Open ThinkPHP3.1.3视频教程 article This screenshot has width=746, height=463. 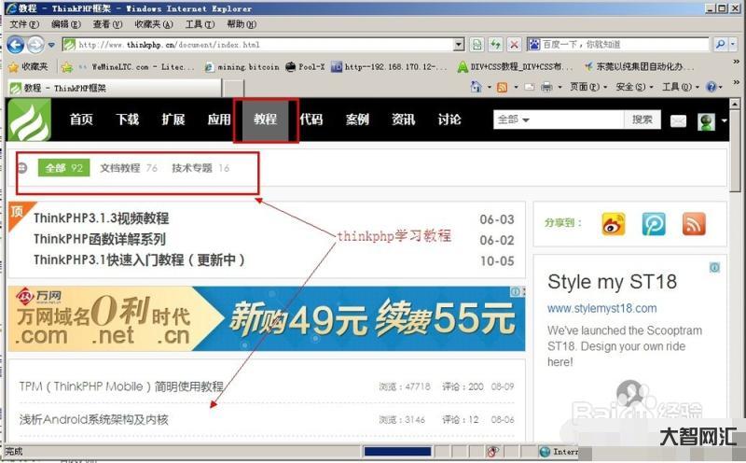(x=102, y=218)
